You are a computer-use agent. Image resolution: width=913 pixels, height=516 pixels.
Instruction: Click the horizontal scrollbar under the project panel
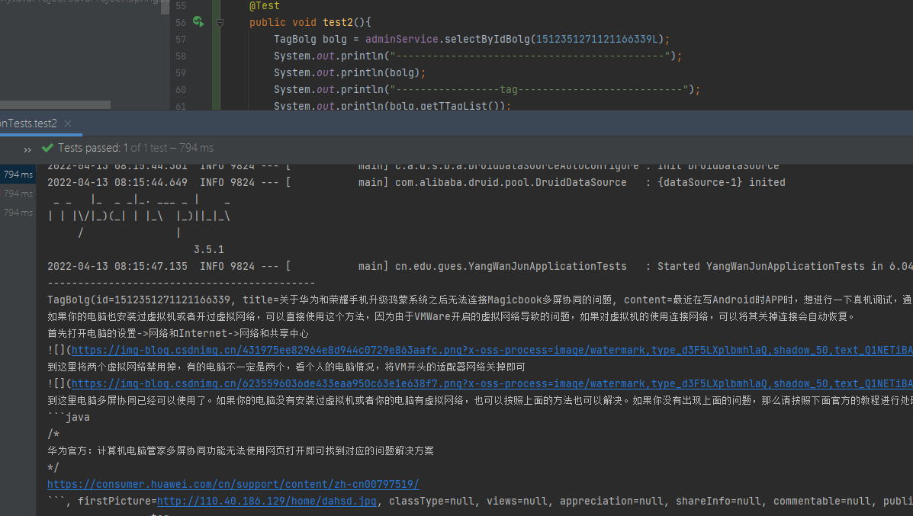click(x=56, y=104)
